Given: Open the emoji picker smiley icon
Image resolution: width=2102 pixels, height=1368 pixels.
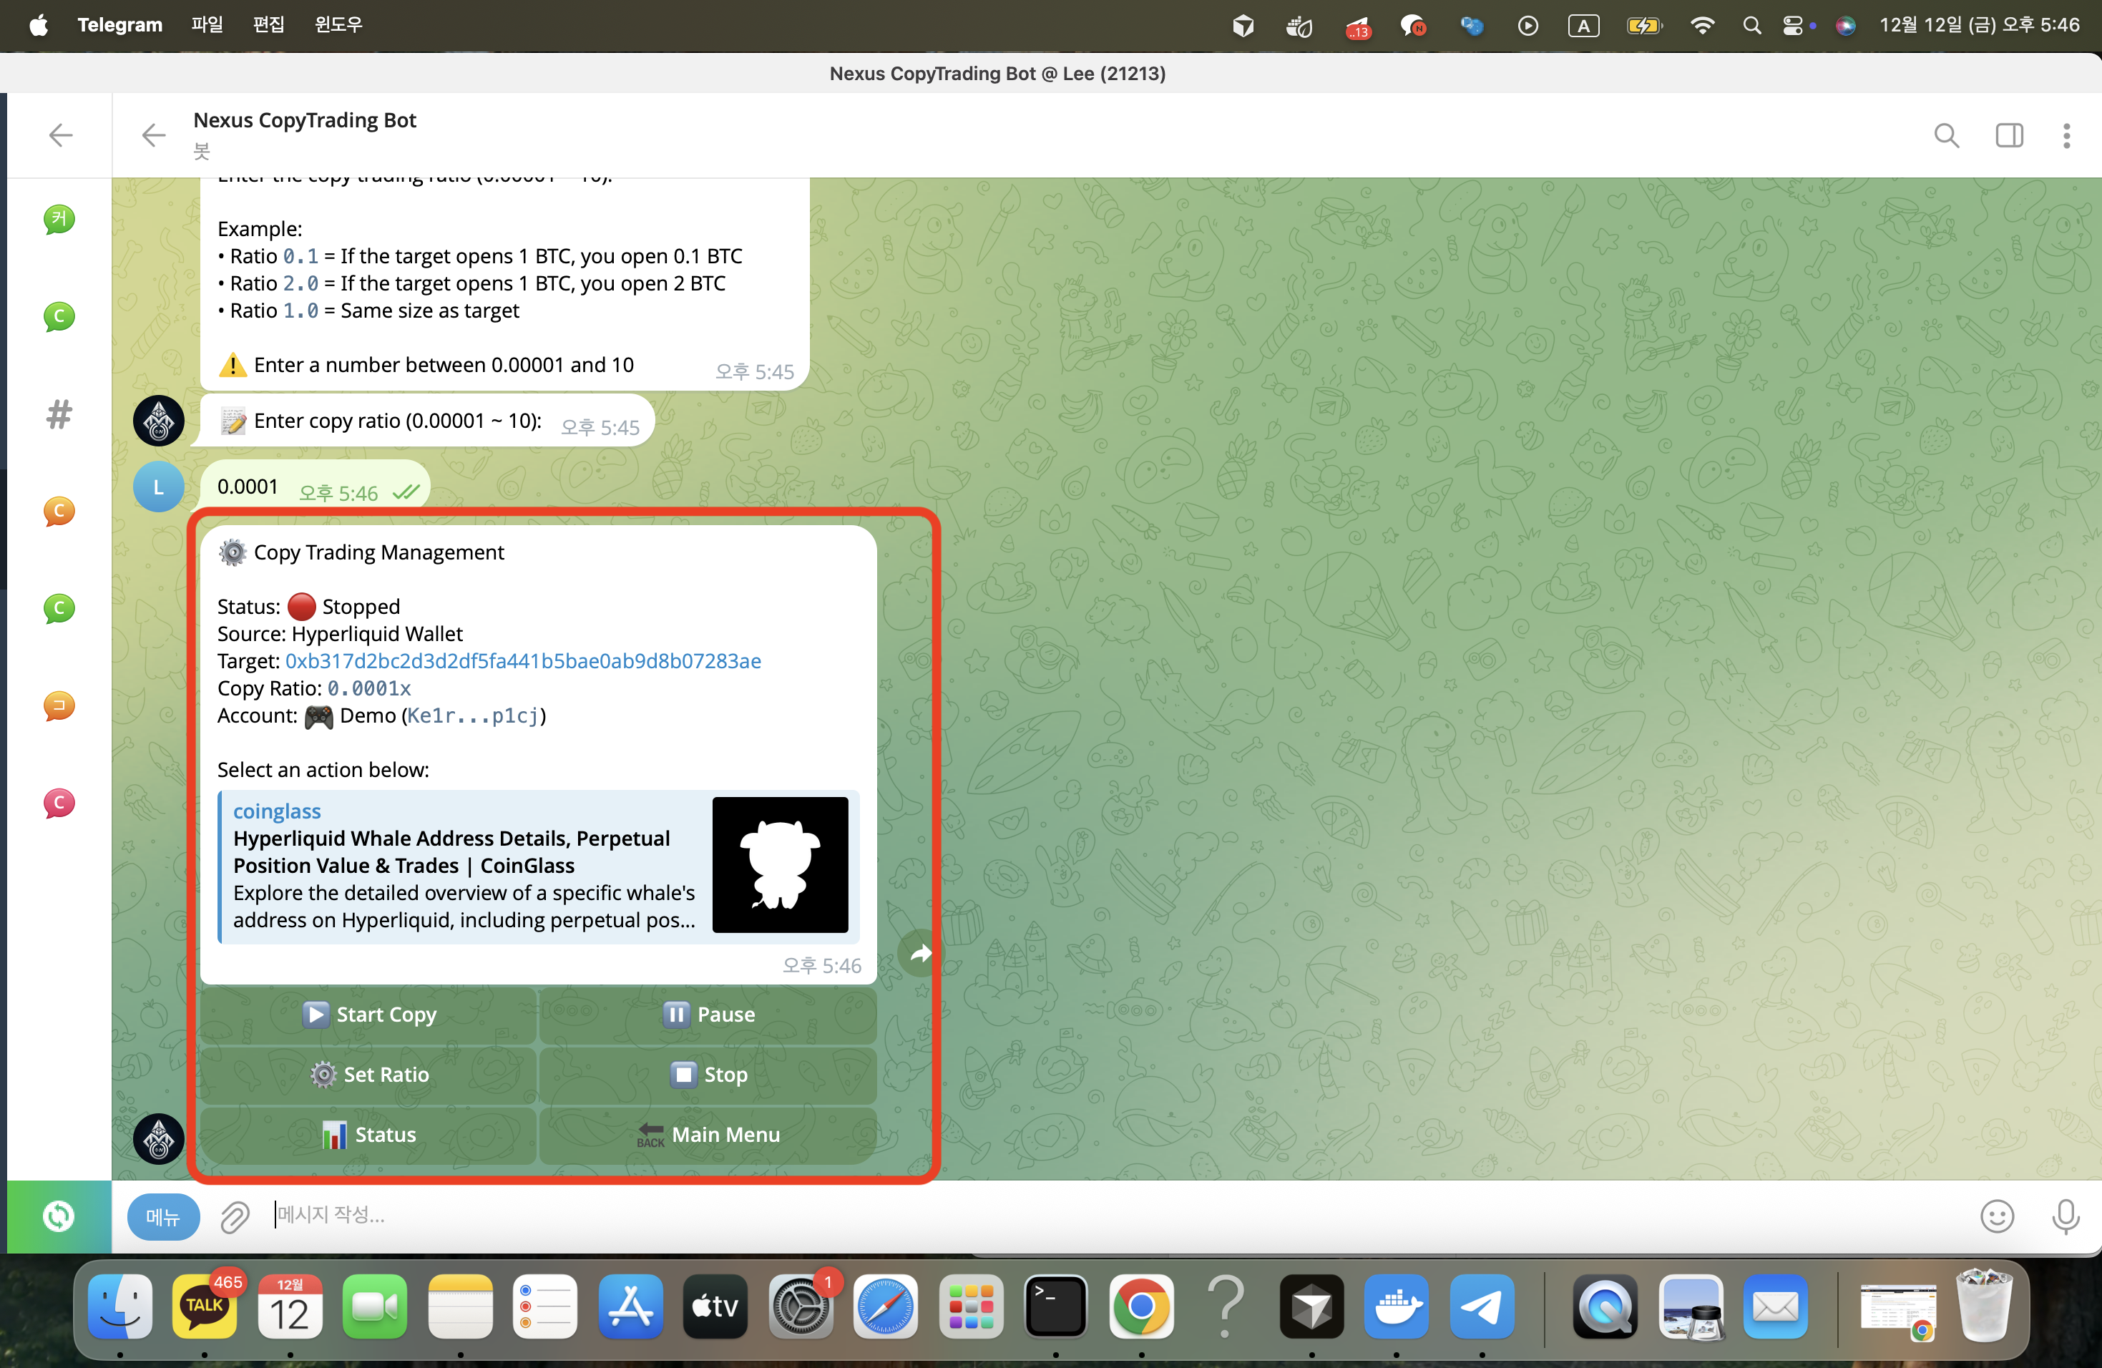Looking at the screenshot, I should [x=1996, y=1216].
